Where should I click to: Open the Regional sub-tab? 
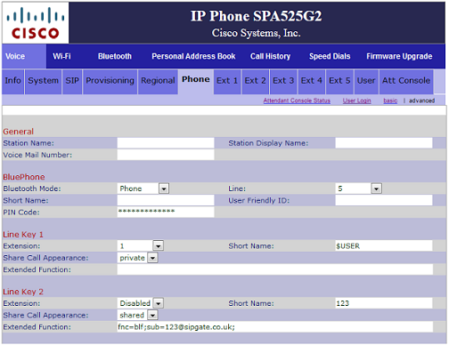158,82
